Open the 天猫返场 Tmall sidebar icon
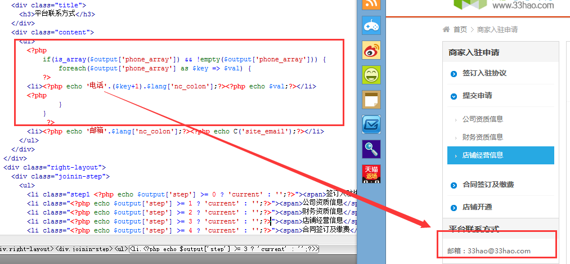This screenshot has height=264, width=570. click(371, 174)
